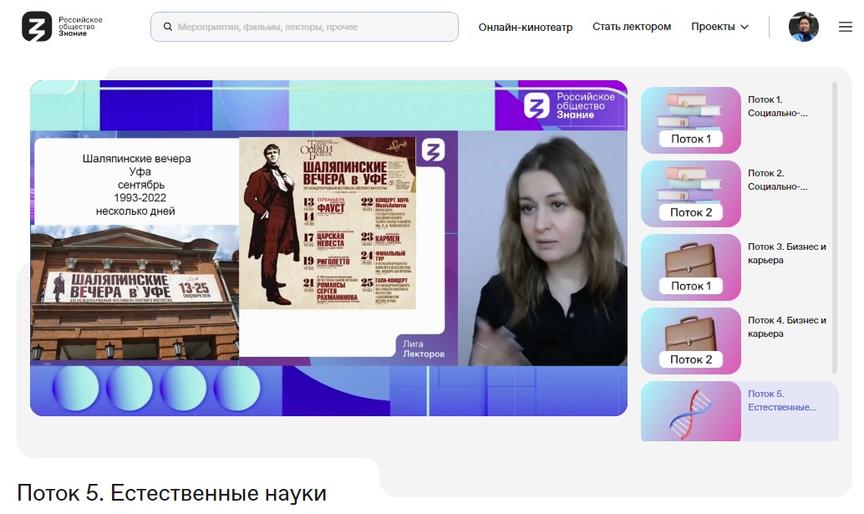The width and height of the screenshot is (864, 514).
Task: Select Поток 1 books thumbnail
Action: (x=690, y=120)
